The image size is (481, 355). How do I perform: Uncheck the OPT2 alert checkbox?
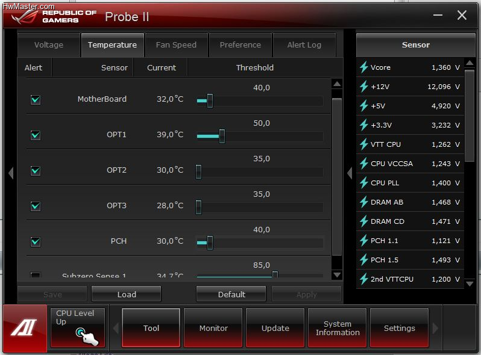36,171
